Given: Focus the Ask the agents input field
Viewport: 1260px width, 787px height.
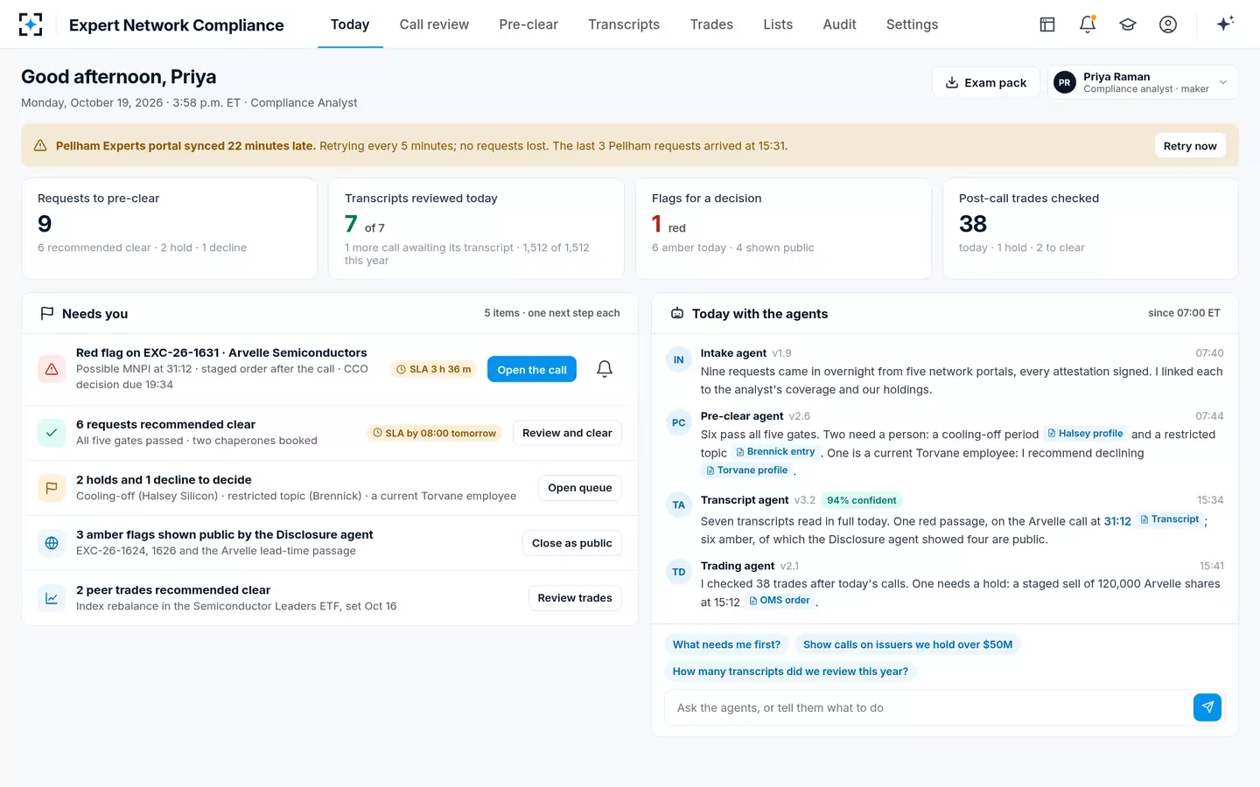Looking at the screenshot, I should pos(929,707).
